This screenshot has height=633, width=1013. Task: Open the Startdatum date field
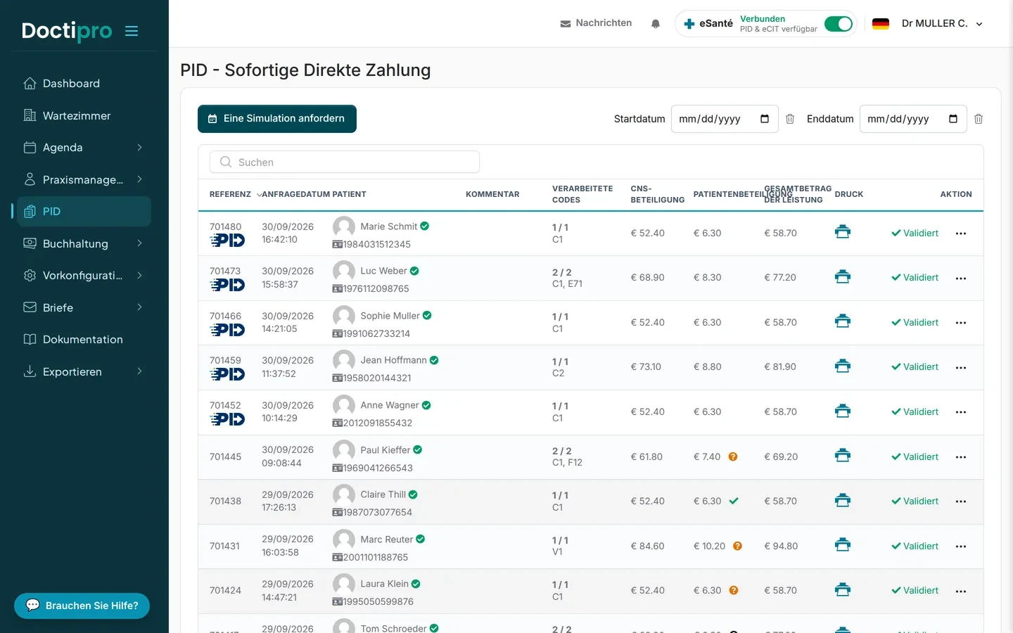coord(725,119)
